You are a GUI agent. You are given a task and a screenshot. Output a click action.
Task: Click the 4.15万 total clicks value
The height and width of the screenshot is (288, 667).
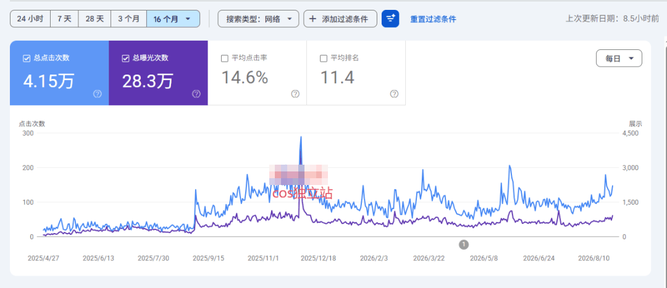[x=49, y=81]
